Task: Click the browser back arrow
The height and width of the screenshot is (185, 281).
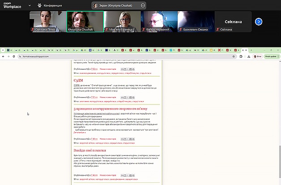Action: 3,57
